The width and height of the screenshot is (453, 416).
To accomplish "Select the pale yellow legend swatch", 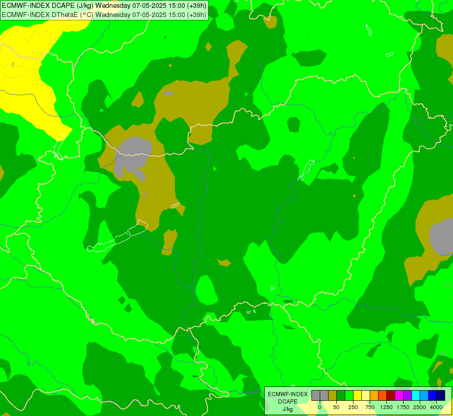I will (366, 396).
